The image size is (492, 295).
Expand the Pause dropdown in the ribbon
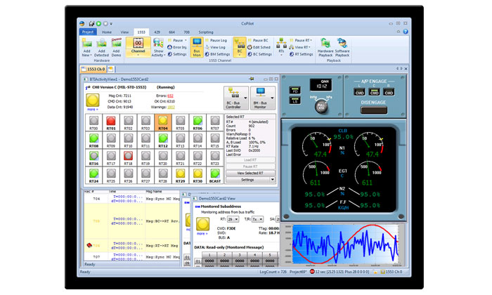[186, 41]
